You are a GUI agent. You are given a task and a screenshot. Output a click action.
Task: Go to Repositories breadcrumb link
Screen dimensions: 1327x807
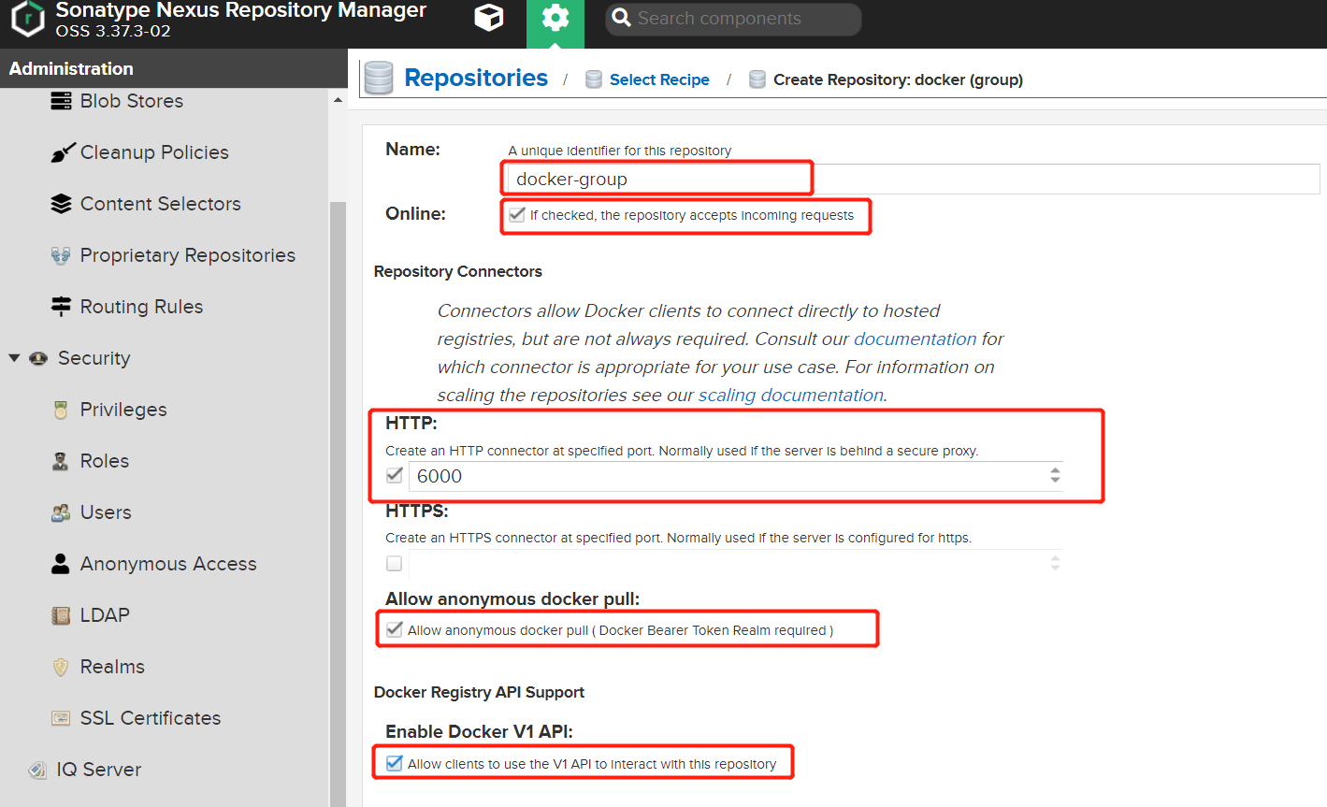click(476, 78)
